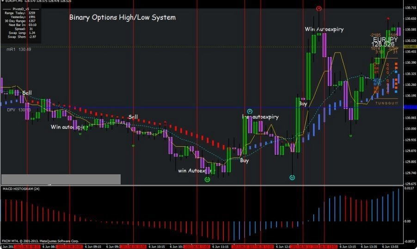
Task: Click the 128.526 price overlay under EURJPY
Action: coord(383,44)
